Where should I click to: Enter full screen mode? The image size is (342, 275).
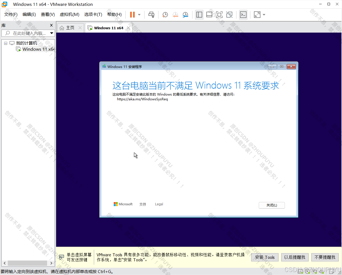219,14
